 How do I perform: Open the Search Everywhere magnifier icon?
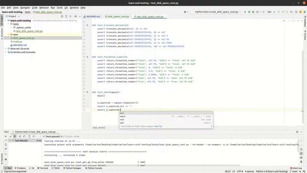[296, 12]
